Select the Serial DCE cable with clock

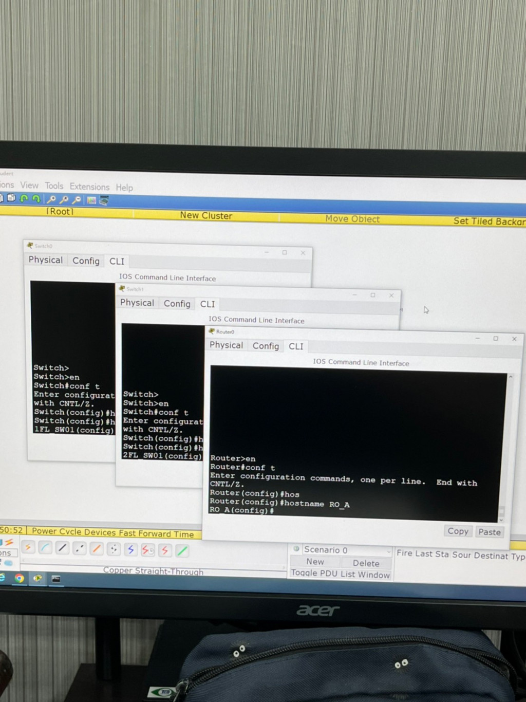click(147, 550)
